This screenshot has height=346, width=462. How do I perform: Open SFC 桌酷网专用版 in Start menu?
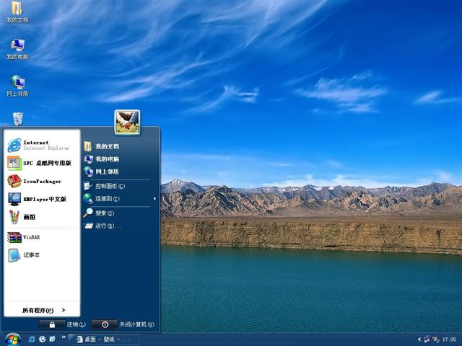(42, 163)
